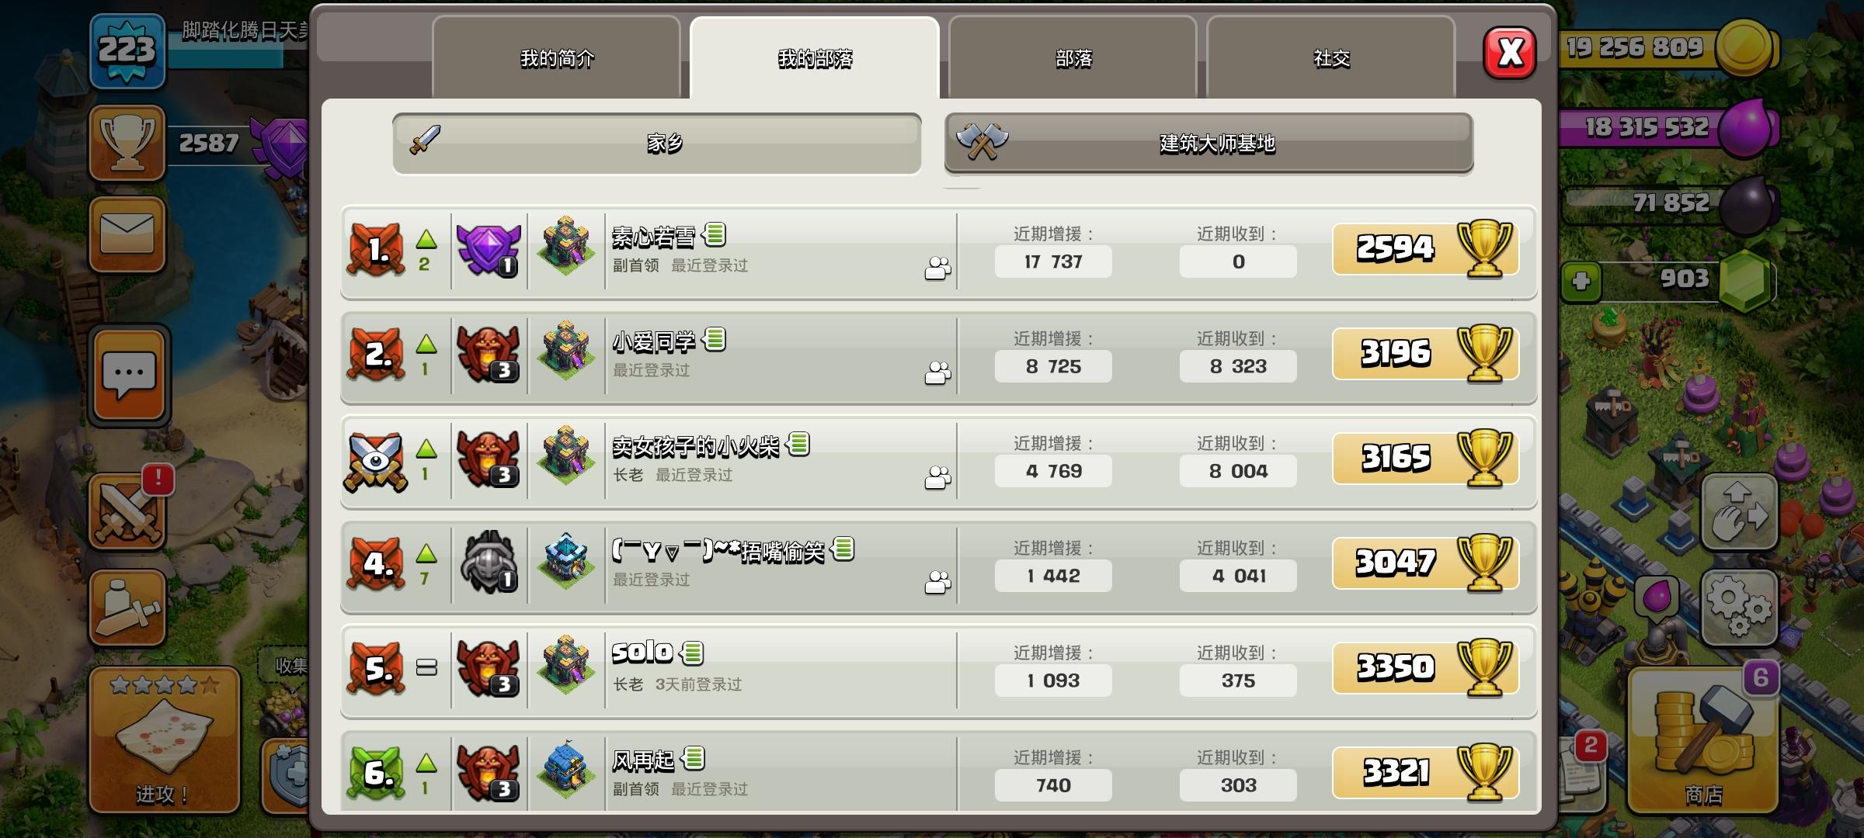Open the trophy leaderboard icon
Viewport: 1864px width, 838px height.
point(127,144)
